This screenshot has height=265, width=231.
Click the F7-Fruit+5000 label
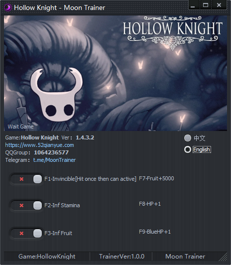[x=156, y=178]
